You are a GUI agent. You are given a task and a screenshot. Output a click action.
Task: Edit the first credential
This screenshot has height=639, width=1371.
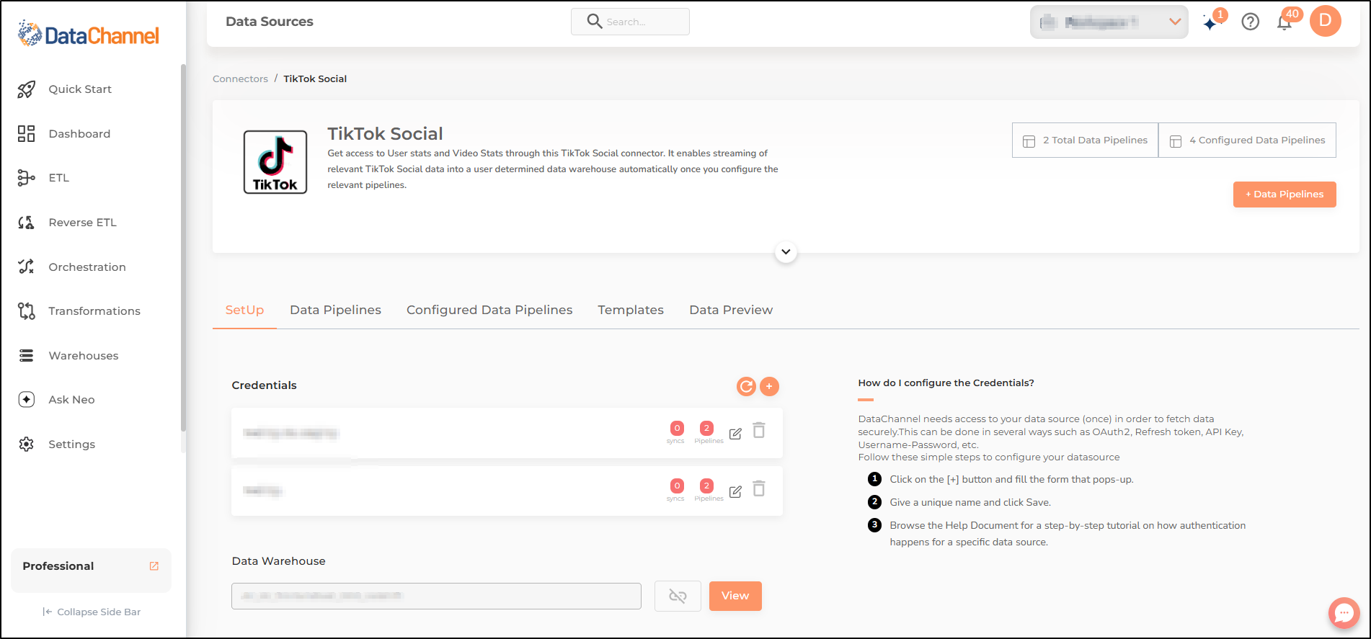pos(735,434)
